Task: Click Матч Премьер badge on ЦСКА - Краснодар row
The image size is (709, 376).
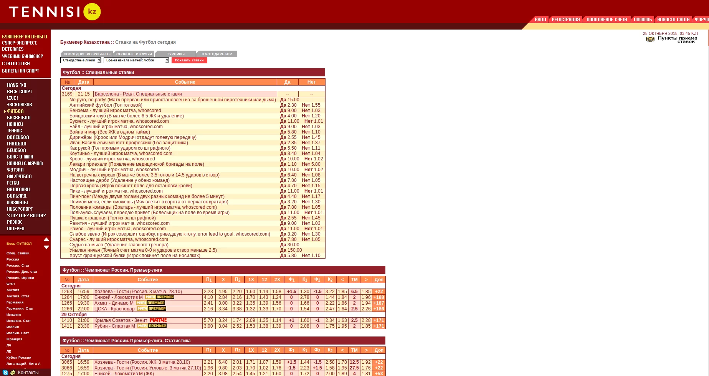Action: (152, 309)
